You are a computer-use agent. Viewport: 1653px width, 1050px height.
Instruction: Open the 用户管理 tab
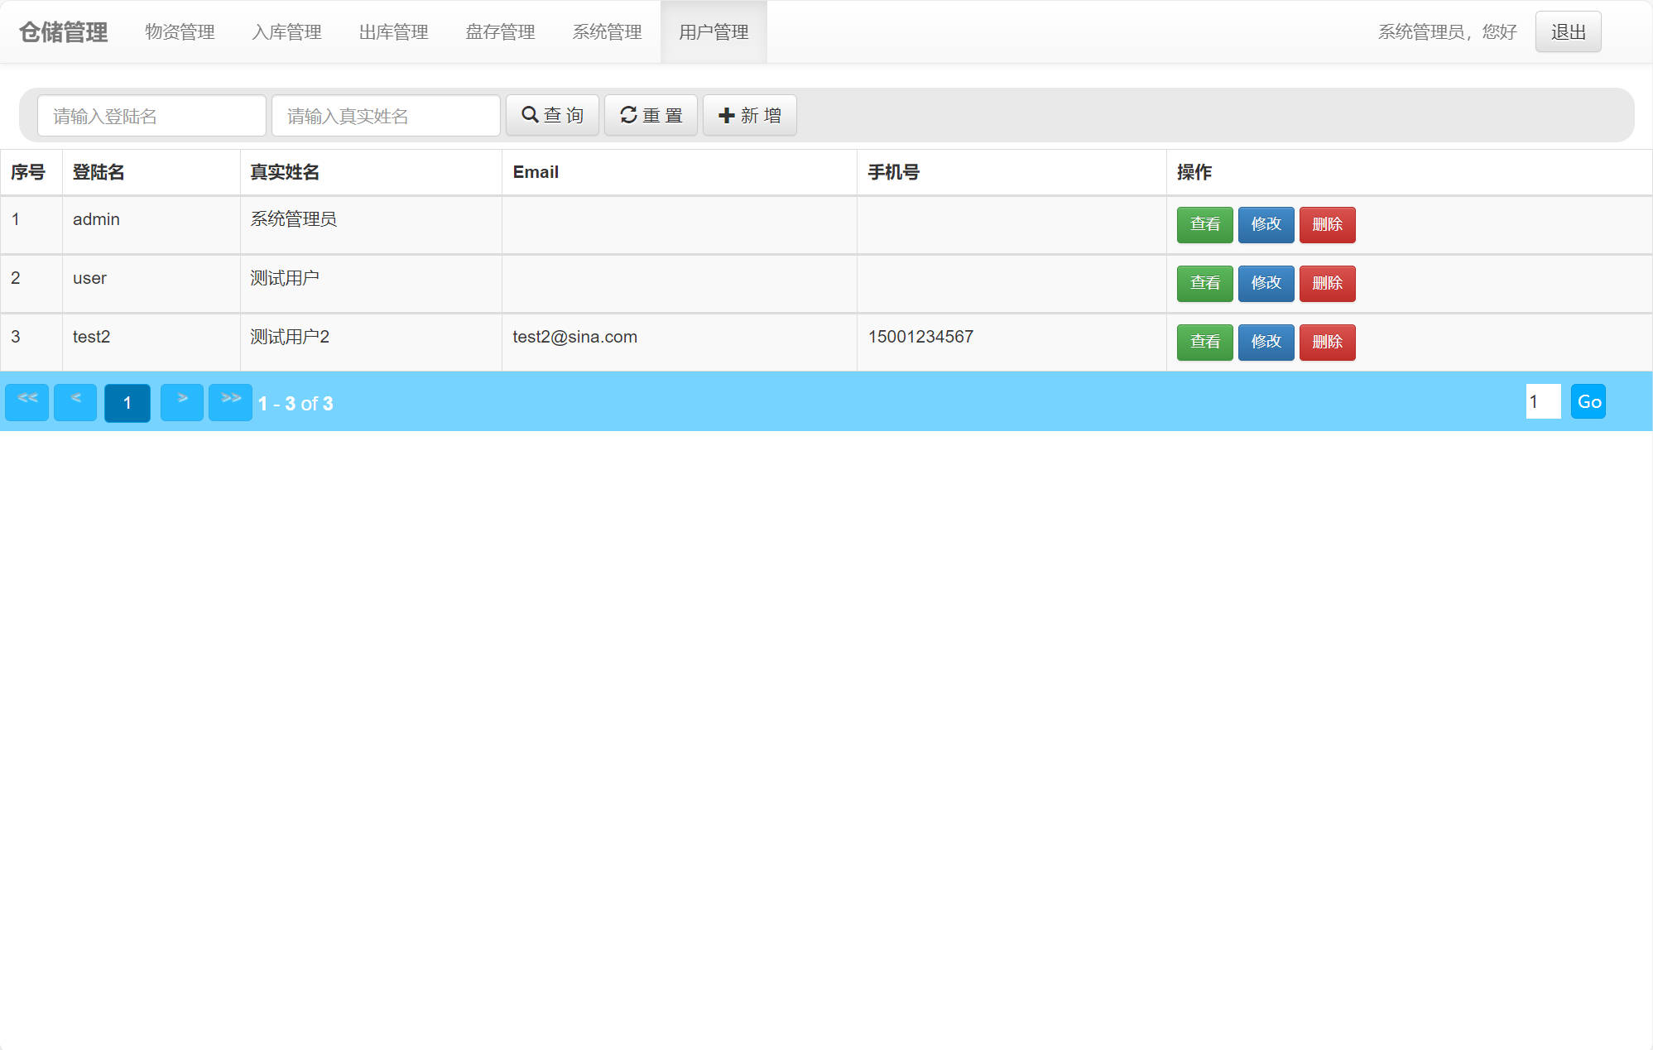pyautogui.click(x=713, y=32)
